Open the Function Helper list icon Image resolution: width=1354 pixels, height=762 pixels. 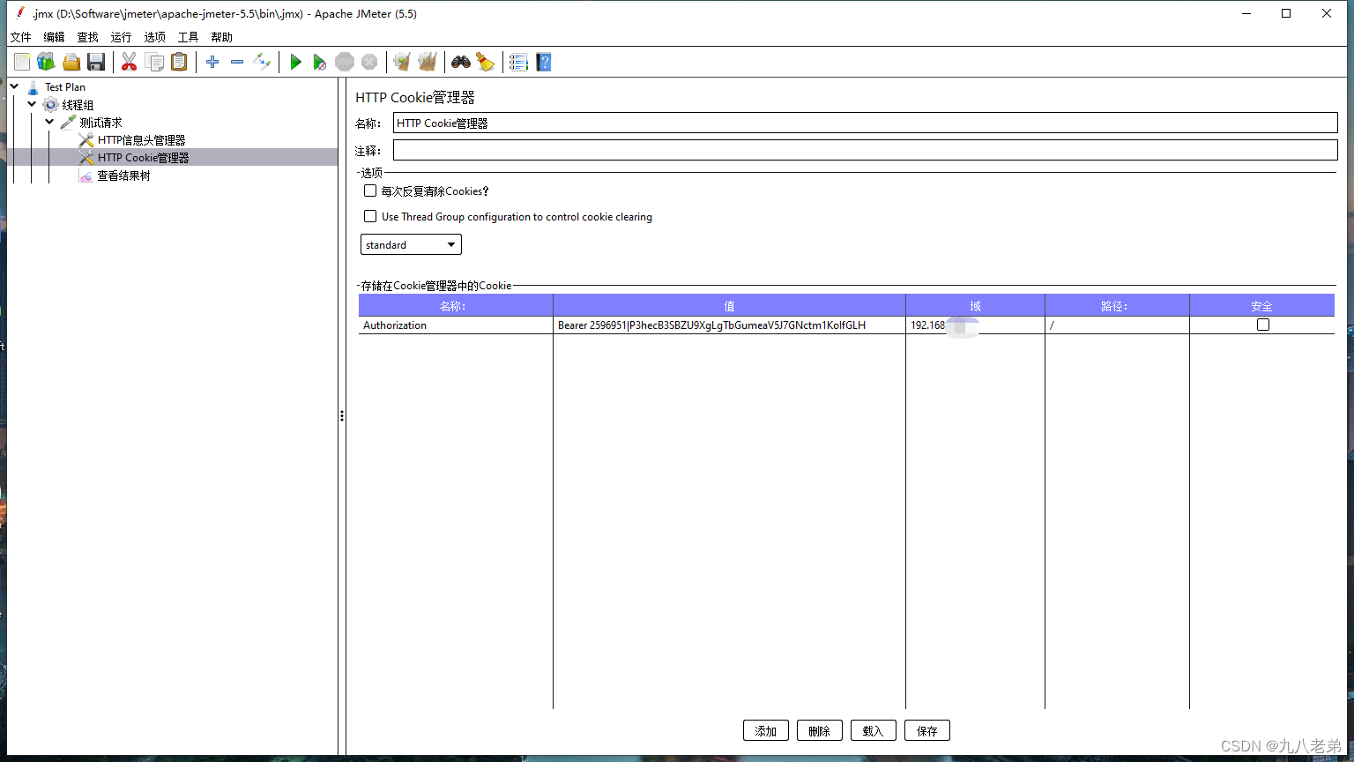(x=518, y=62)
